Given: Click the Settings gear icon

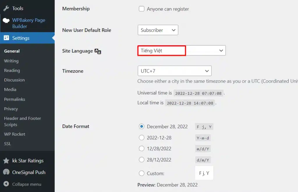Looking at the screenshot, I should point(6,38).
